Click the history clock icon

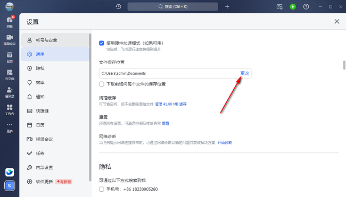click(x=119, y=6)
